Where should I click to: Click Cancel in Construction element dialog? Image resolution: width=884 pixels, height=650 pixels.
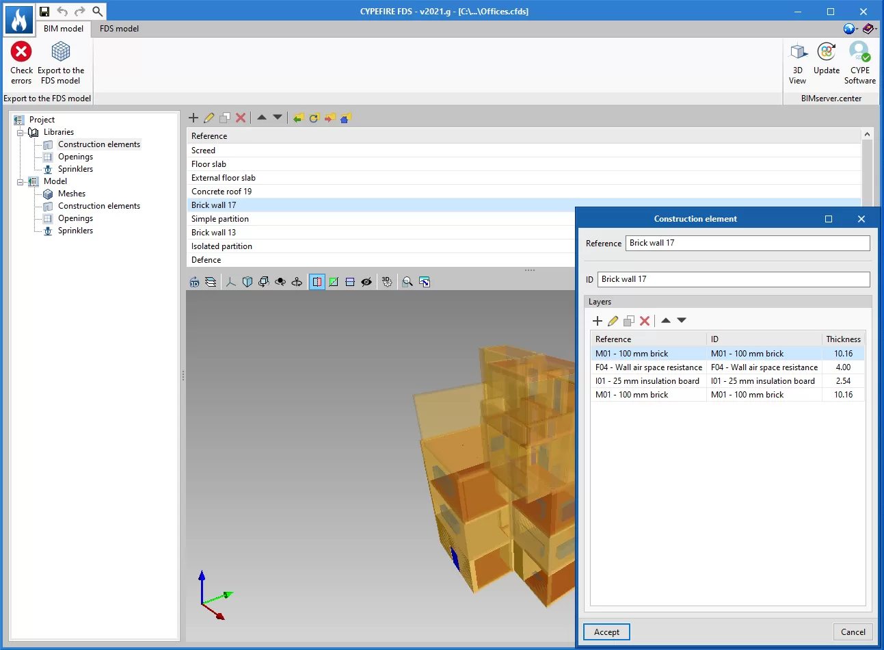[853, 632]
